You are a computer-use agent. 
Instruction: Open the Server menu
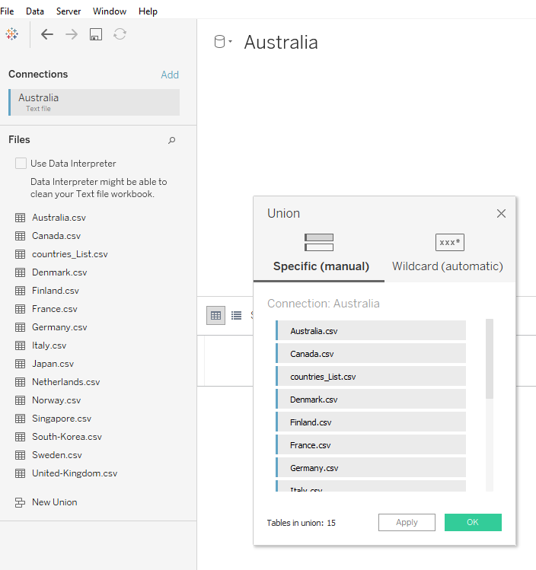[69, 11]
